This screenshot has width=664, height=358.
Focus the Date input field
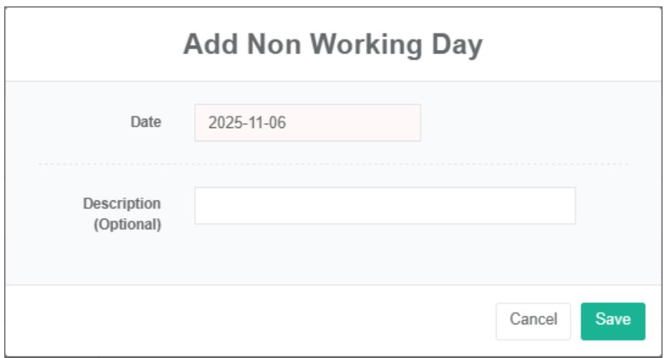coord(307,123)
